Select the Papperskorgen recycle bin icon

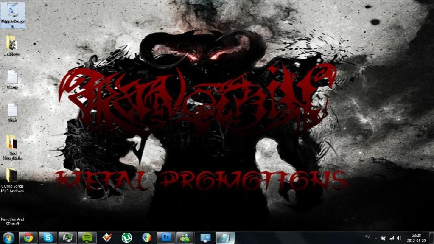pyautogui.click(x=12, y=15)
